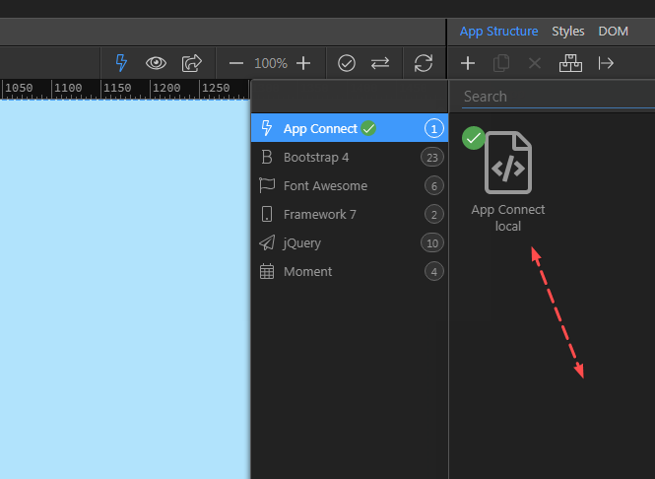Click the 100% zoom level value
The image size is (655, 479).
[271, 63]
